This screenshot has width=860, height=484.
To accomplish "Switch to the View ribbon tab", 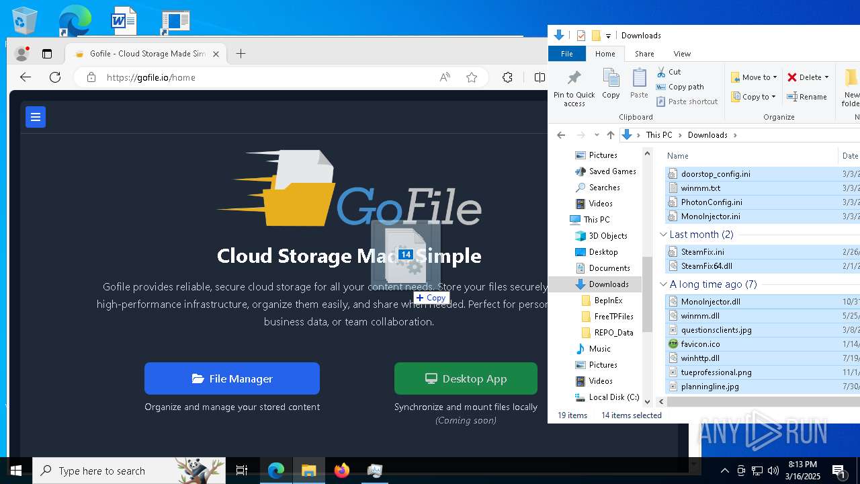I will pos(682,54).
